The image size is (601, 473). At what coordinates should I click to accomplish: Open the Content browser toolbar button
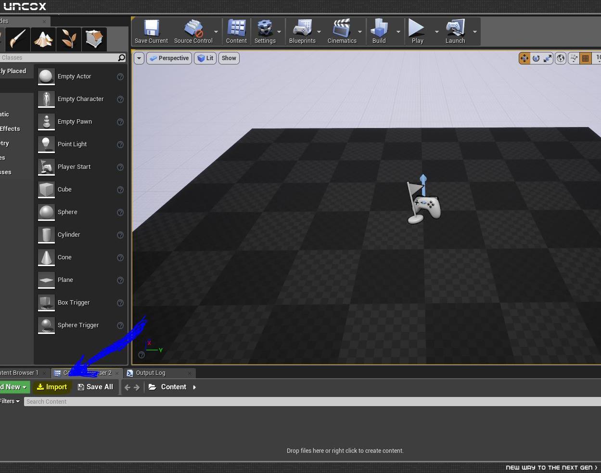(x=236, y=32)
